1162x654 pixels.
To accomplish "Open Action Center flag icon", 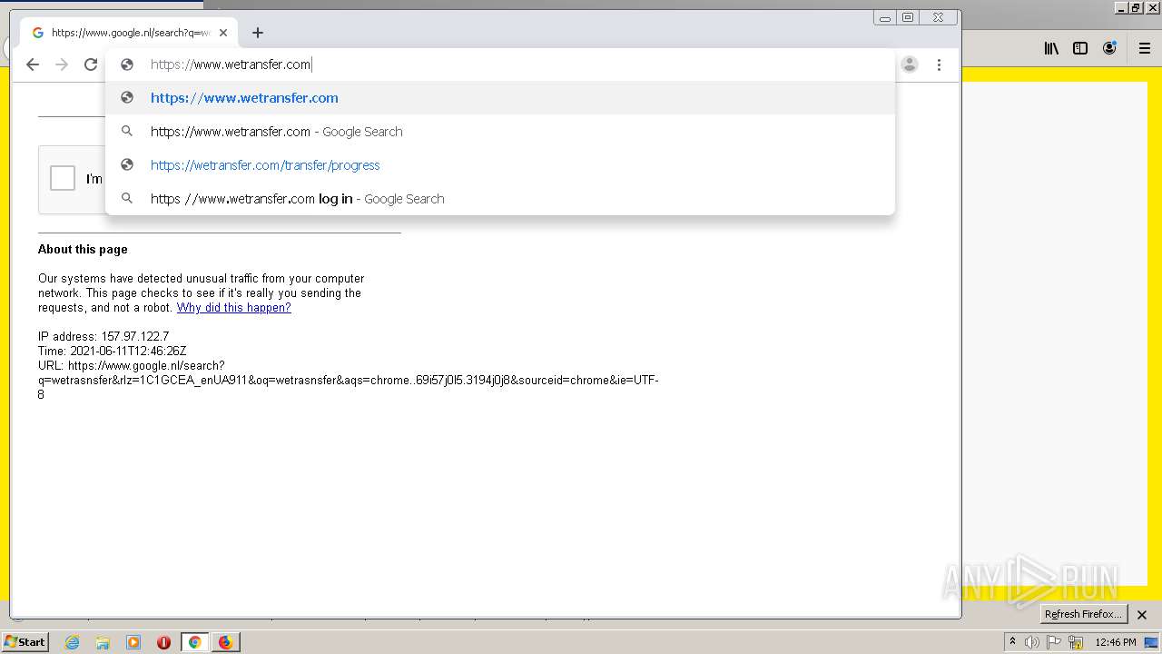I will coord(1054,642).
